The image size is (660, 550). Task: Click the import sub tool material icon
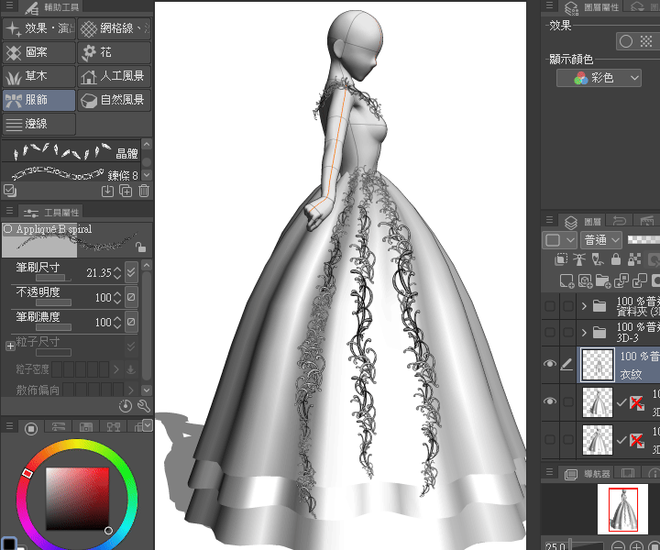tap(108, 191)
